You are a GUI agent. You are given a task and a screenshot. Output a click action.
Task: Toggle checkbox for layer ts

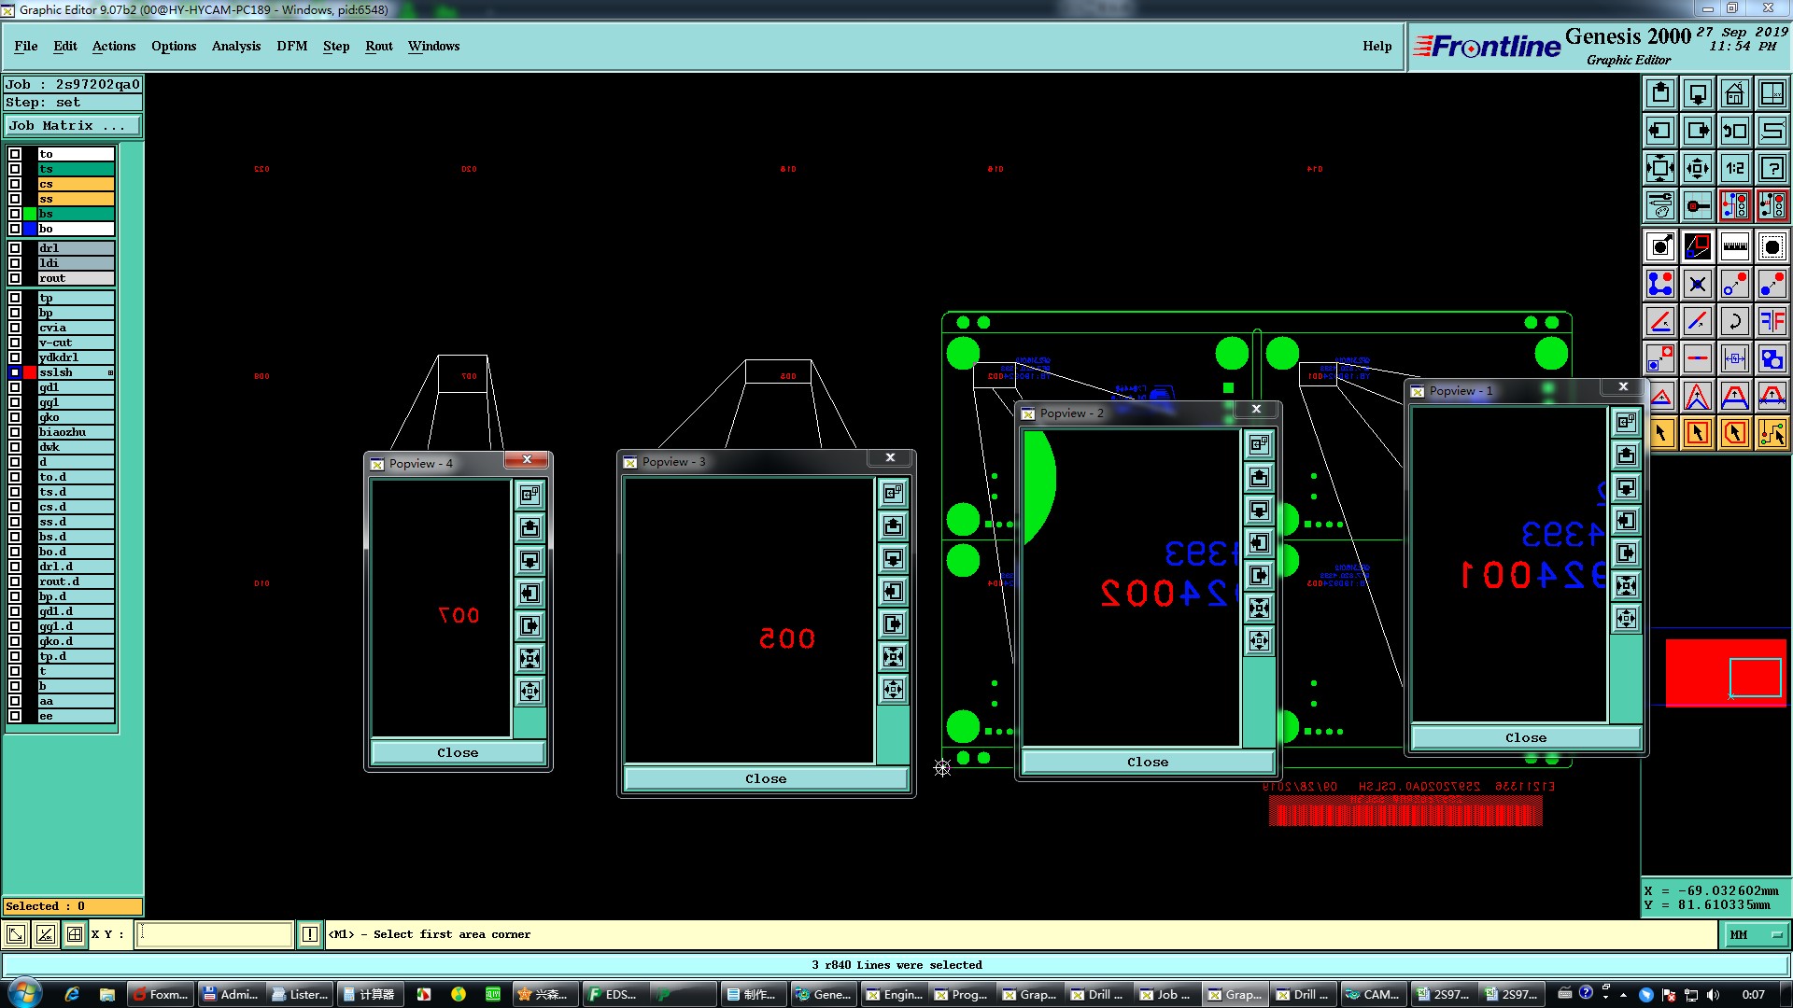(x=15, y=169)
